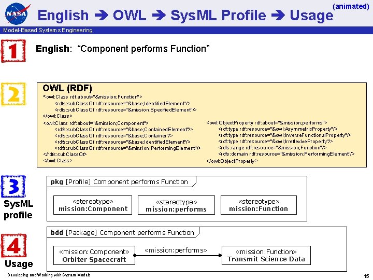The image size is (373, 280).
Task: Click the «mission:performs» association label
Action: pyautogui.click(x=176, y=250)
